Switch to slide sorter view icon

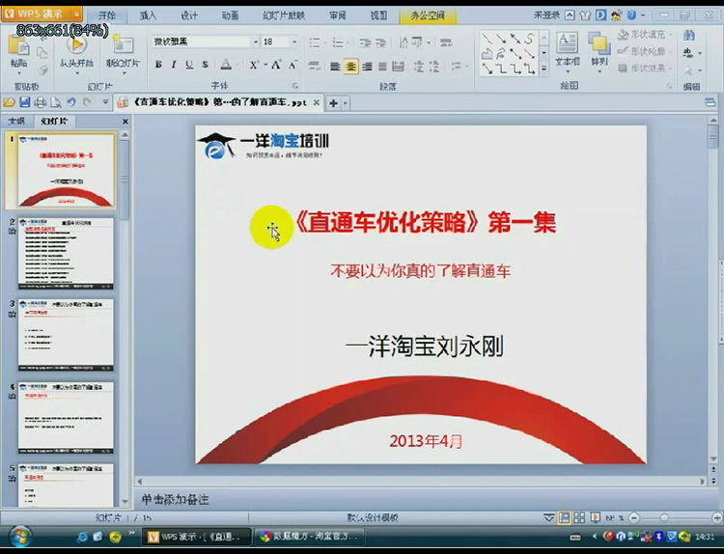(579, 517)
